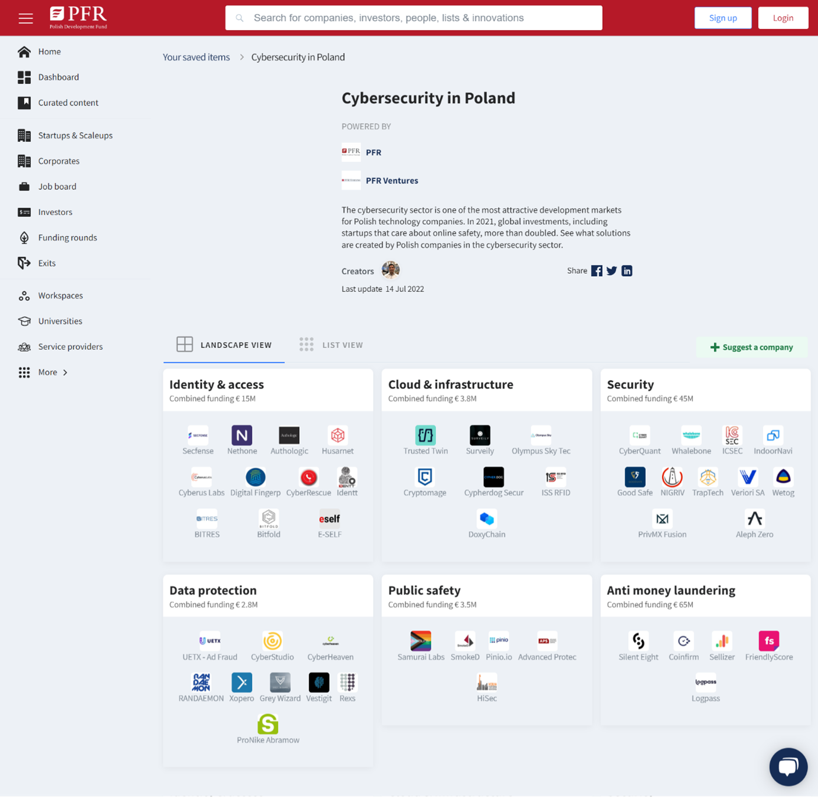The image size is (818, 806).
Task: Select the Landscape View tab
Action: 224,345
